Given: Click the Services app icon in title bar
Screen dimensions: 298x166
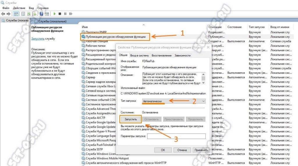Looking at the screenshot, I should 2,3.
